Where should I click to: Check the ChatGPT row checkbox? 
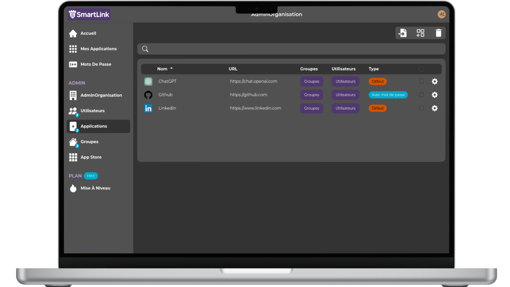click(x=421, y=81)
